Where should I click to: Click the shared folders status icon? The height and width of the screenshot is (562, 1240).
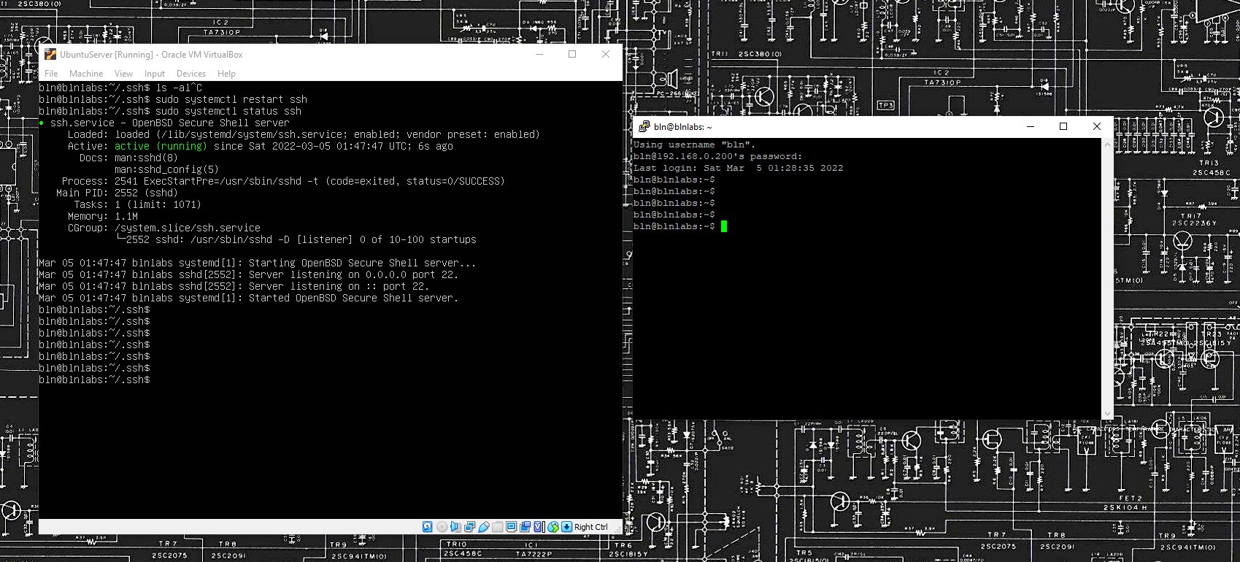pyautogui.click(x=498, y=527)
